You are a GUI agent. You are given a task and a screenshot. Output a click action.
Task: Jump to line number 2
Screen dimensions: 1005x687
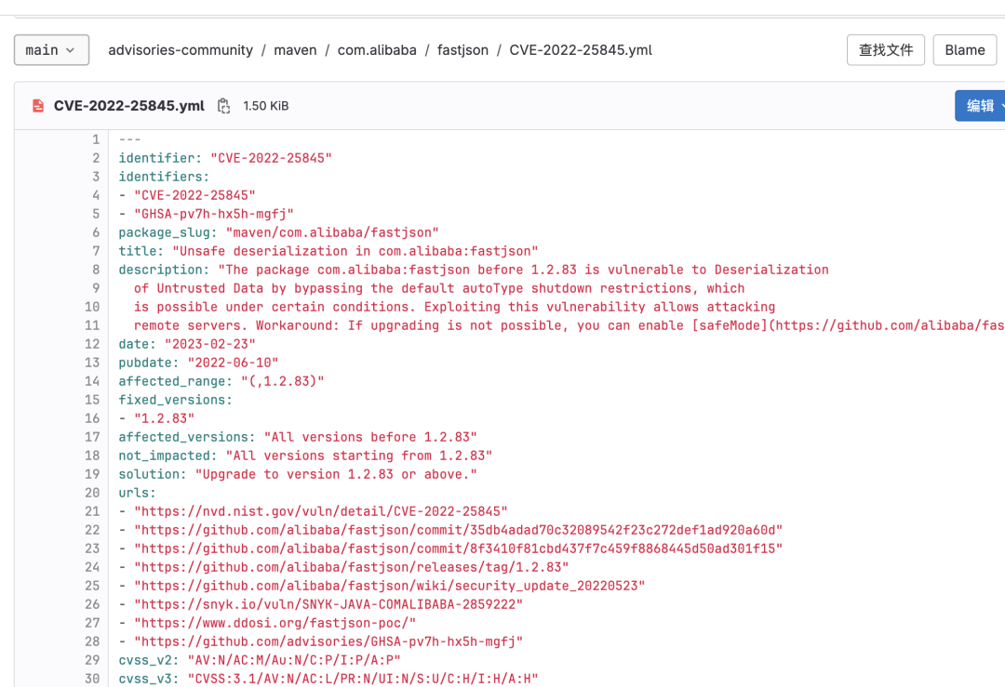tap(96, 158)
